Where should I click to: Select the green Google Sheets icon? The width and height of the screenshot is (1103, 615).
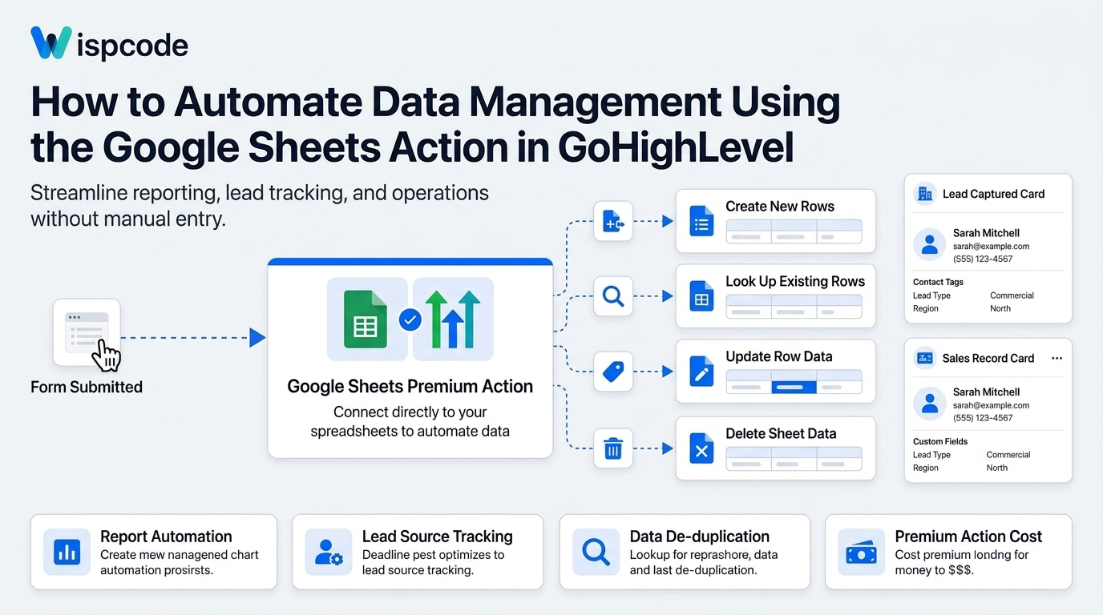(366, 319)
